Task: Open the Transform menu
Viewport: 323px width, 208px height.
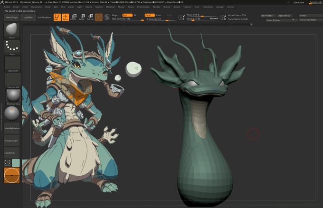Action: 208,7
